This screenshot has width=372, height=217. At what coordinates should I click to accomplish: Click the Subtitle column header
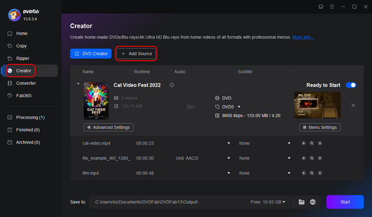click(245, 72)
